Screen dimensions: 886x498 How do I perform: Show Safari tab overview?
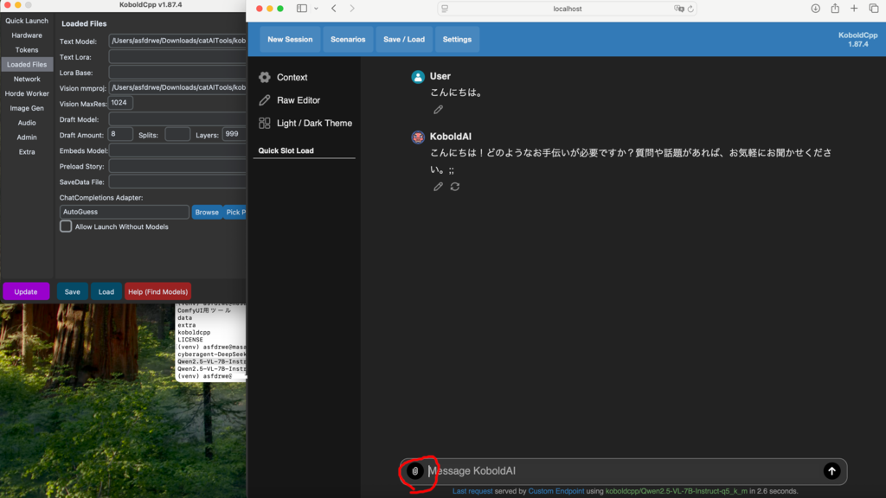[x=874, y=9]
